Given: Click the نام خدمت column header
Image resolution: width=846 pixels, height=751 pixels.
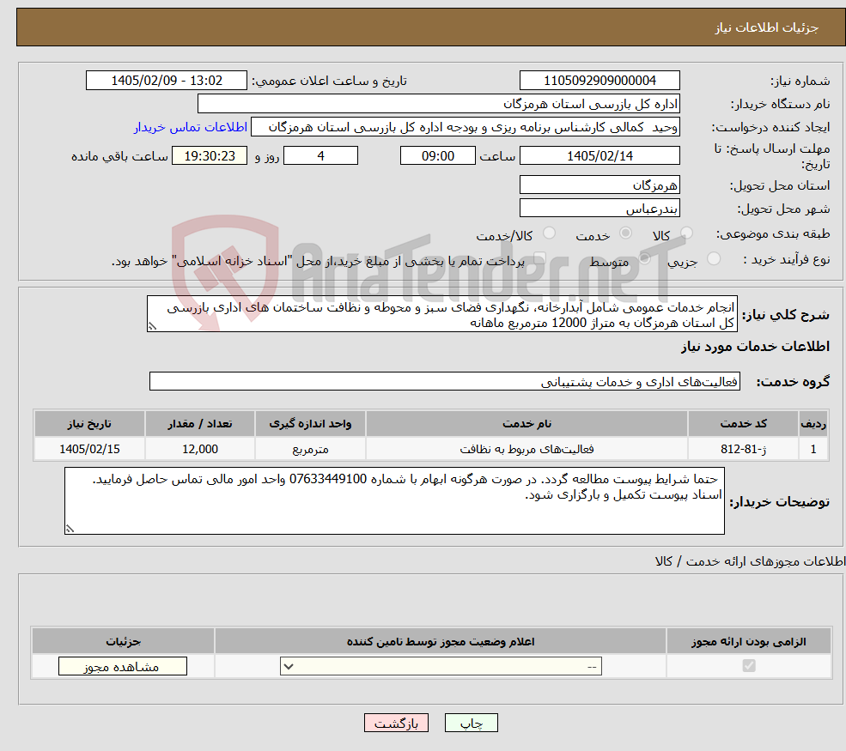Looking at the screenshot, I should (x=526, y=424).
